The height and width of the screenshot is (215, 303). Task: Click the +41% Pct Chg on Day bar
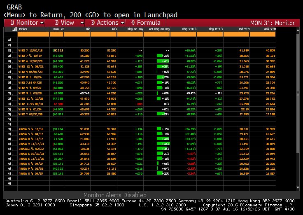point(163,61)
